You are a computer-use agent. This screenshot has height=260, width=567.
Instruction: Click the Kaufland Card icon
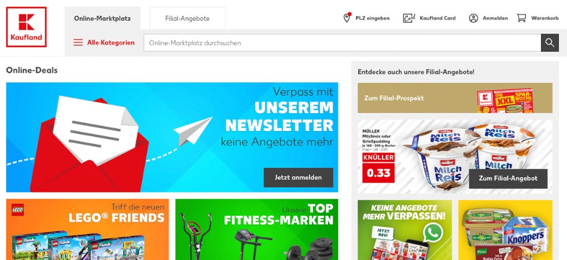(x=409, y=18)
